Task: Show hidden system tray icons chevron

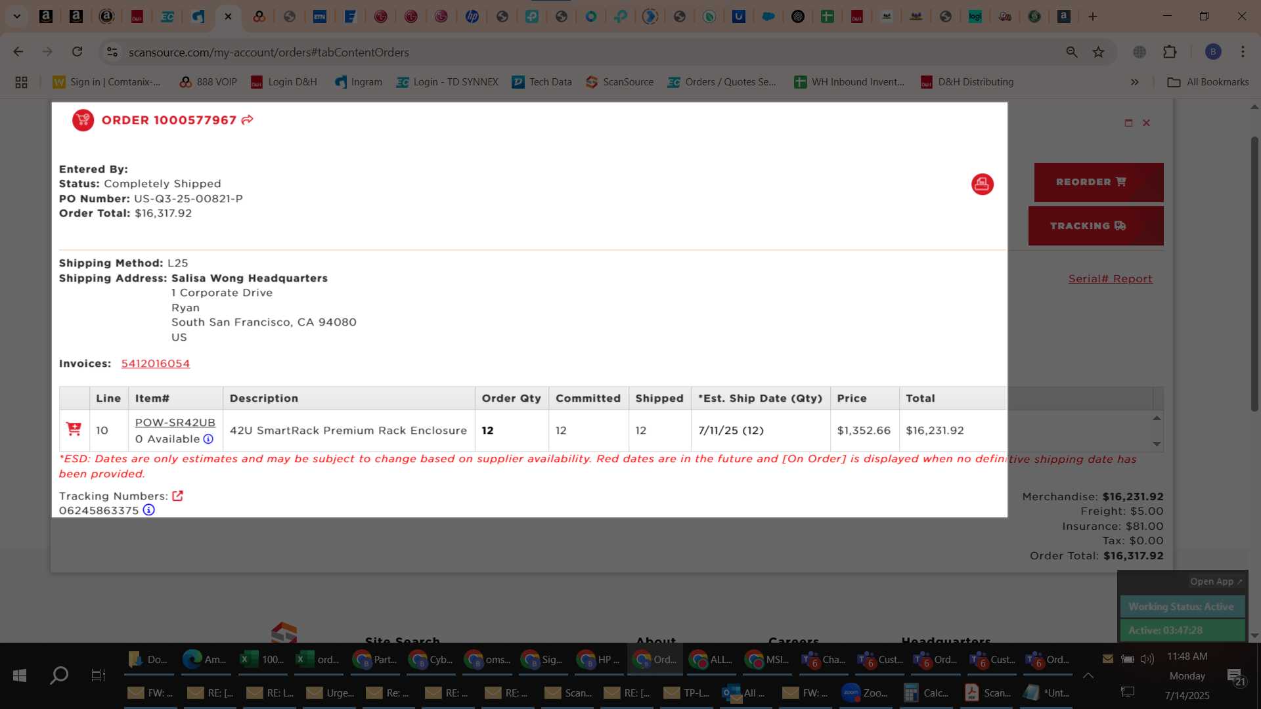Action: click(x=1088, y=675)
